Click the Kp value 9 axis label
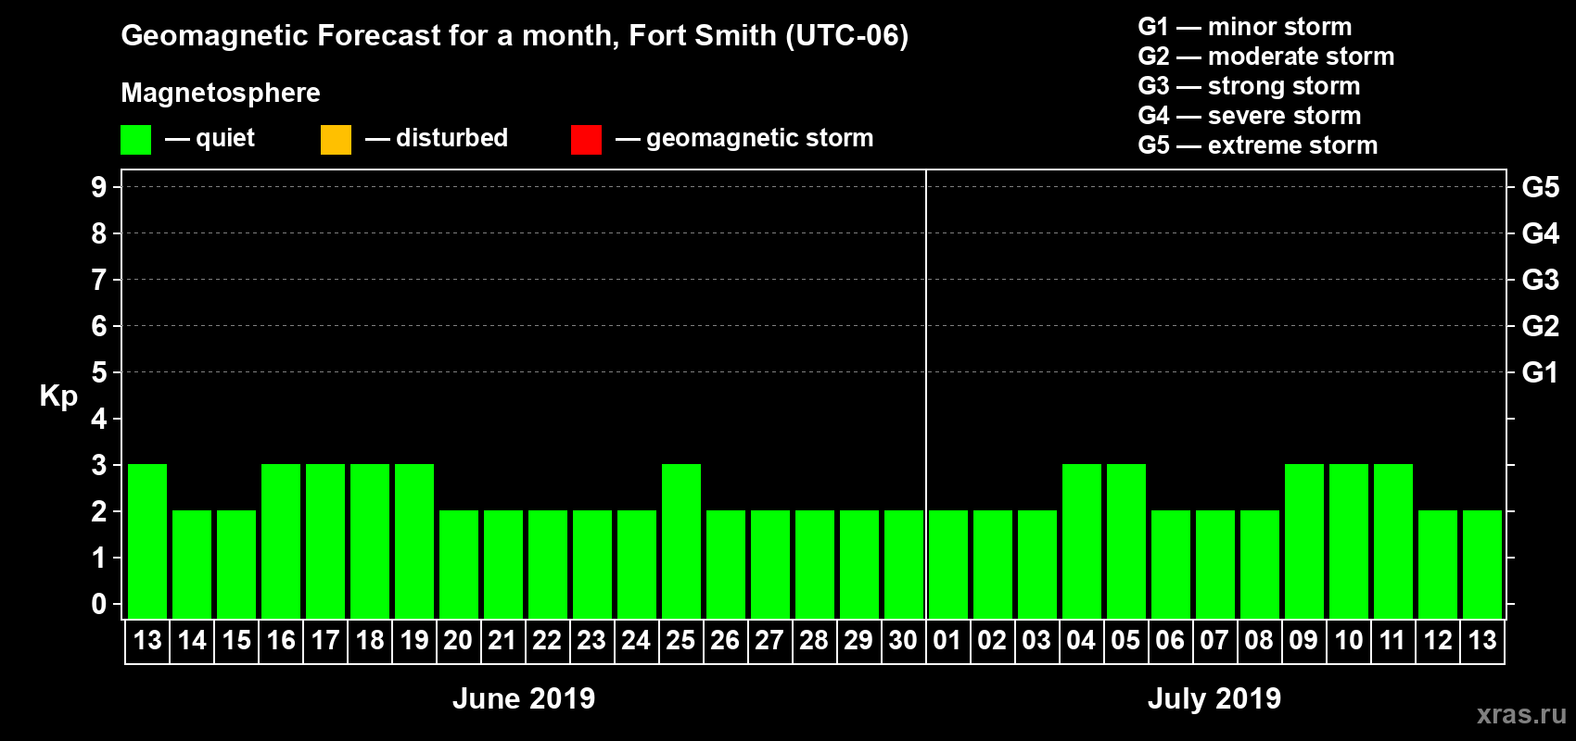The width and height of the screenshot is (1576, 741). (99, 187)
